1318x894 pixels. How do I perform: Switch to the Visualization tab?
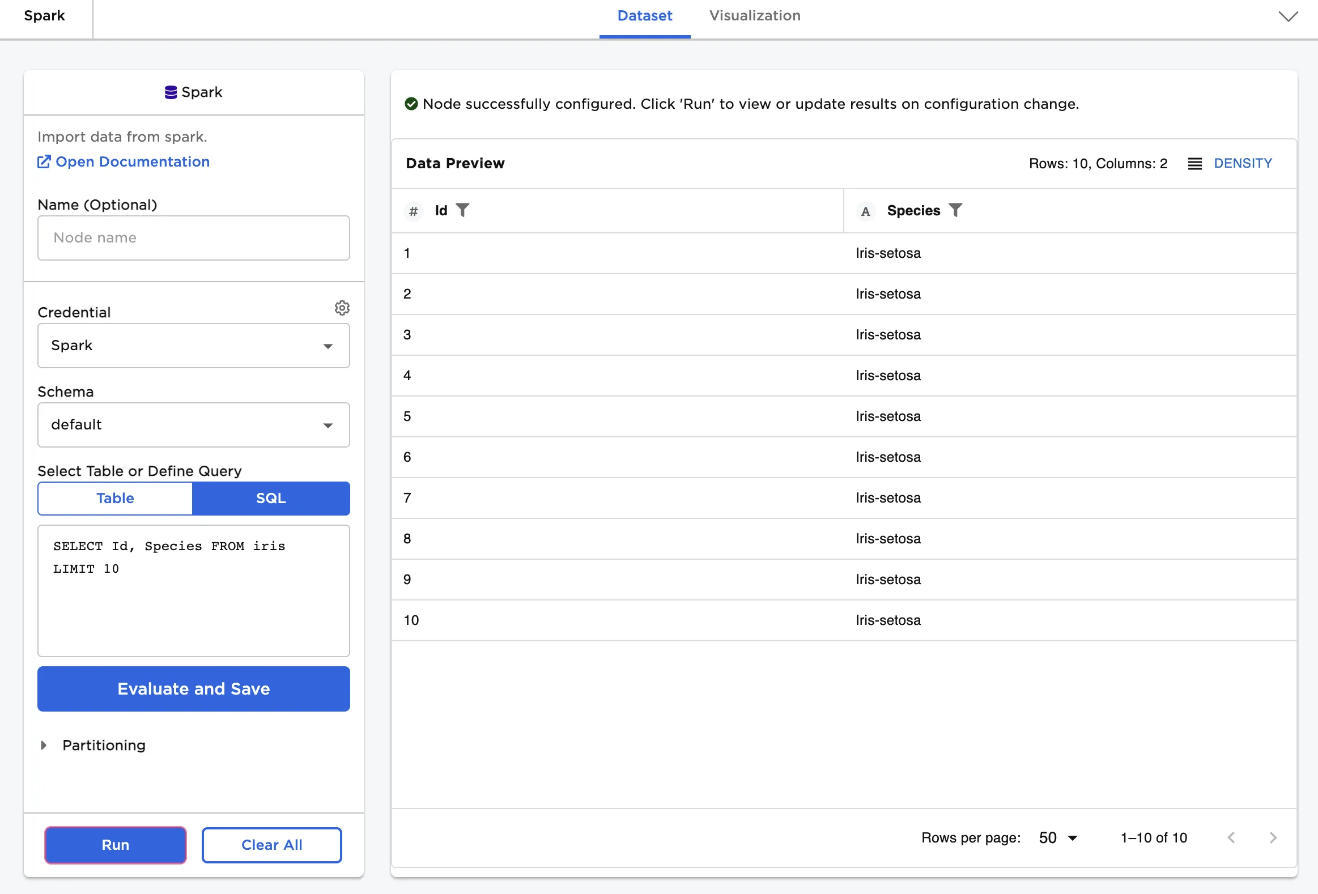[754, 16]
